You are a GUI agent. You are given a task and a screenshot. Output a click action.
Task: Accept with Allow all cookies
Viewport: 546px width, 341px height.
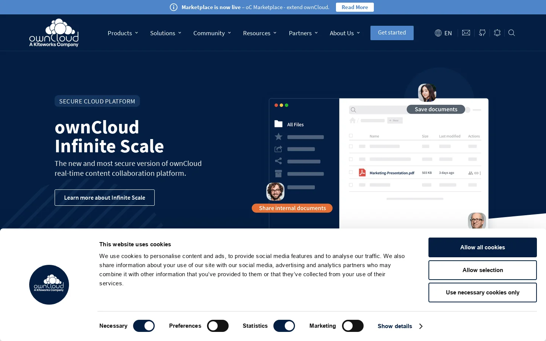483,247
